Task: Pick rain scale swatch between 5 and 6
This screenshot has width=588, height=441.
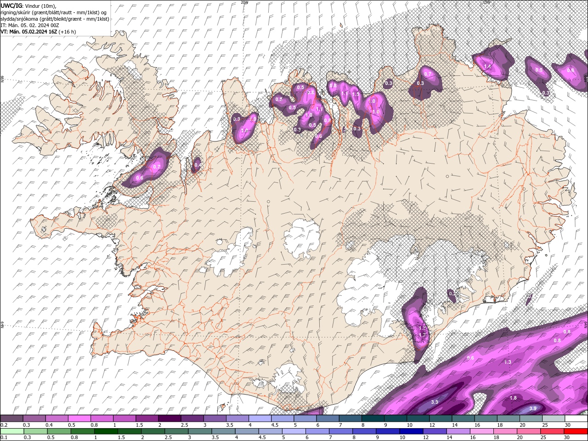Action: click(294, 431)
